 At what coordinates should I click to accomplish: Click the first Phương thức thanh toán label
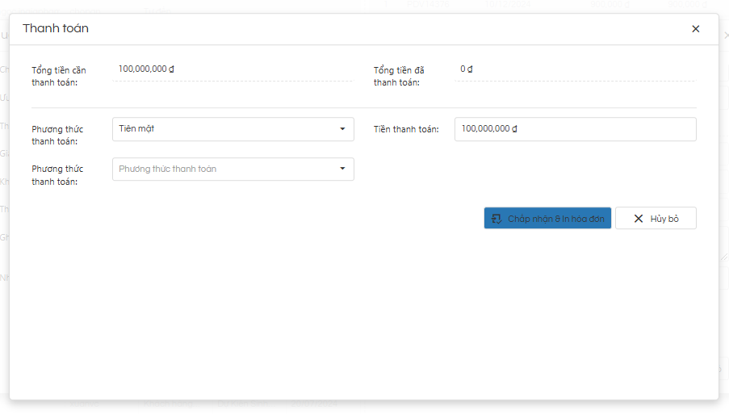(x=57, y=135)
